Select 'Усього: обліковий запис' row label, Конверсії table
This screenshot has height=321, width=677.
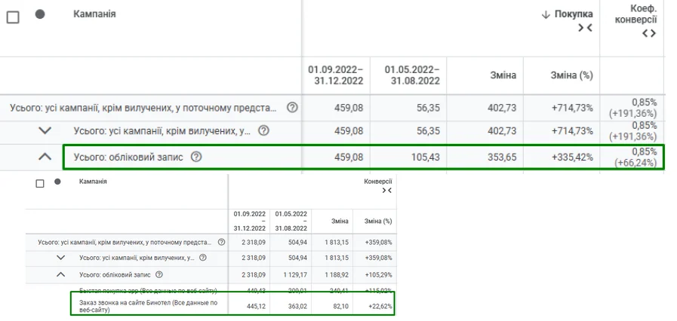[115, 274]
